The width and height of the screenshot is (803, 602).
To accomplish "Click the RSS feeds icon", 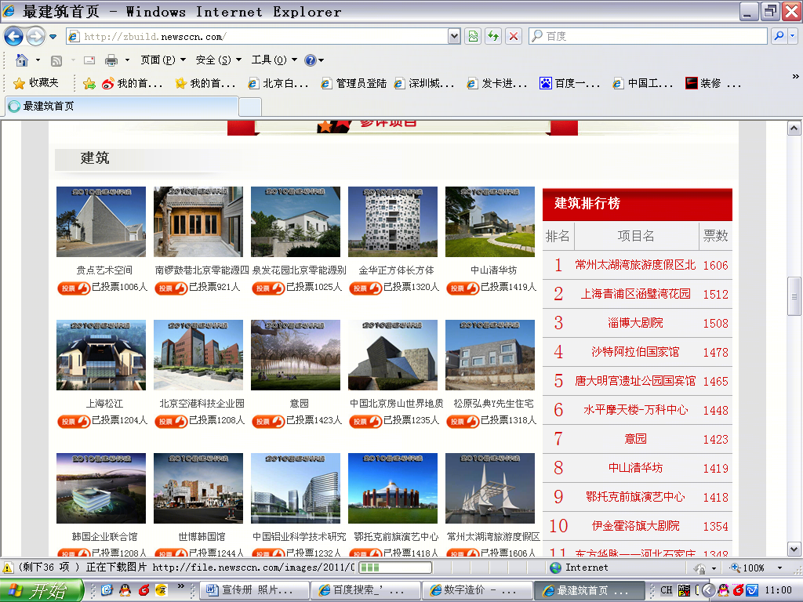I will point(56,60).
